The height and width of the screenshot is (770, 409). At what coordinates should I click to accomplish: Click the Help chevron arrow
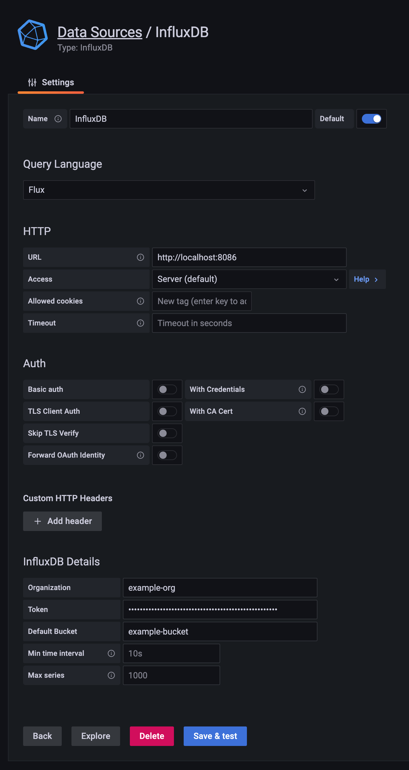[x=376, y=280]
